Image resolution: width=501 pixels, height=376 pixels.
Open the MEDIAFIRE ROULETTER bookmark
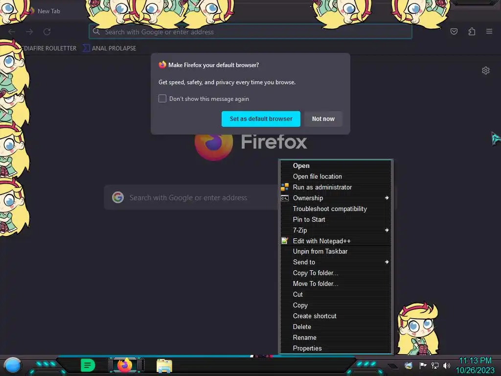tap(49, 48)
